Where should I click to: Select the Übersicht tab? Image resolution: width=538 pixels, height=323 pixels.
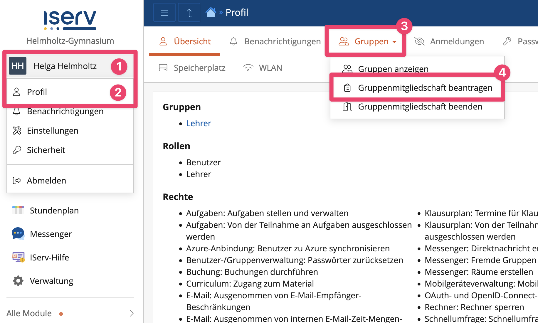185,41
